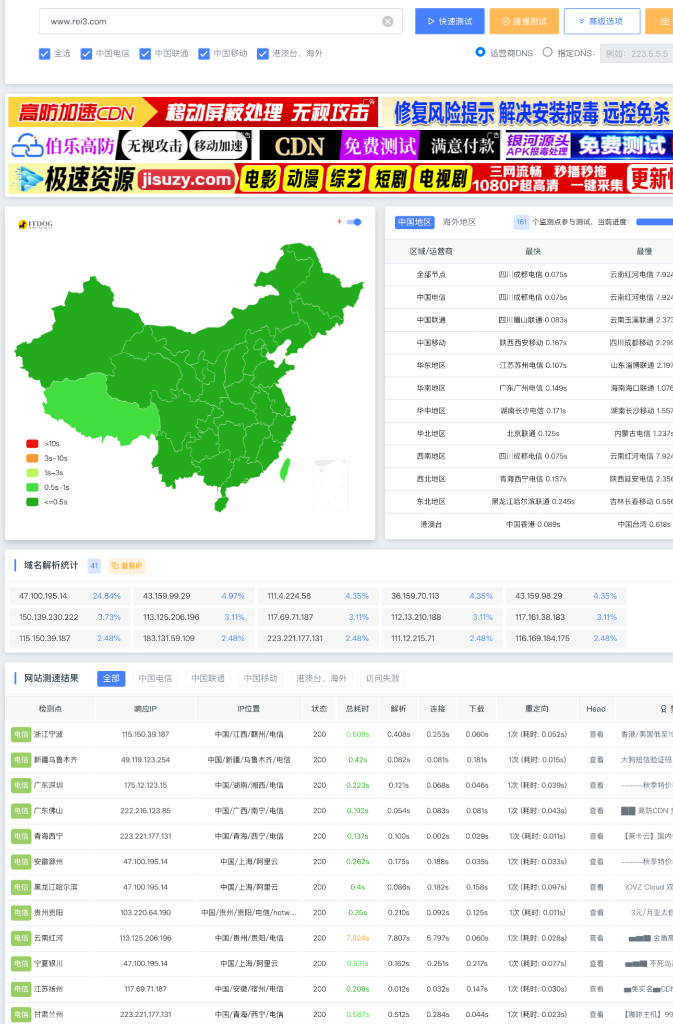Click the 港澳台 row in region table
Screen dimensions: 673x1024
529,525
